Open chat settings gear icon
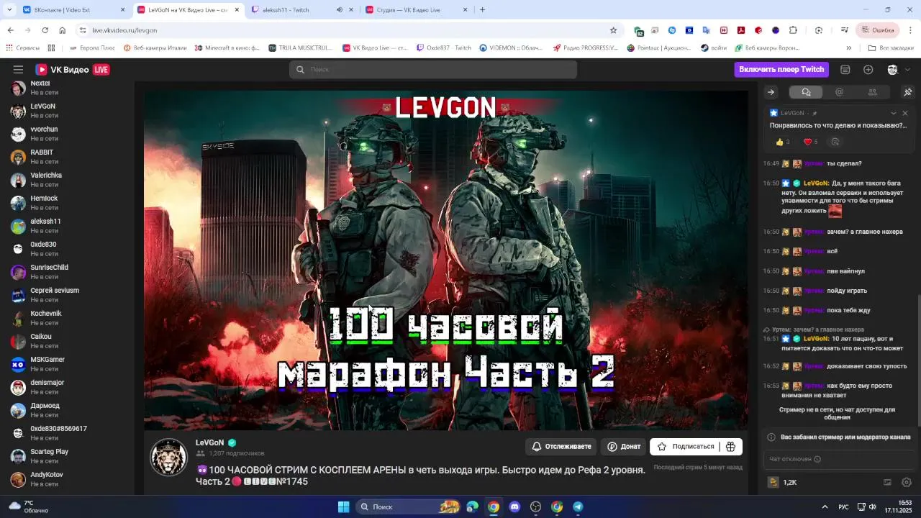Screen dimensions: 921x518 click(907, 482)
